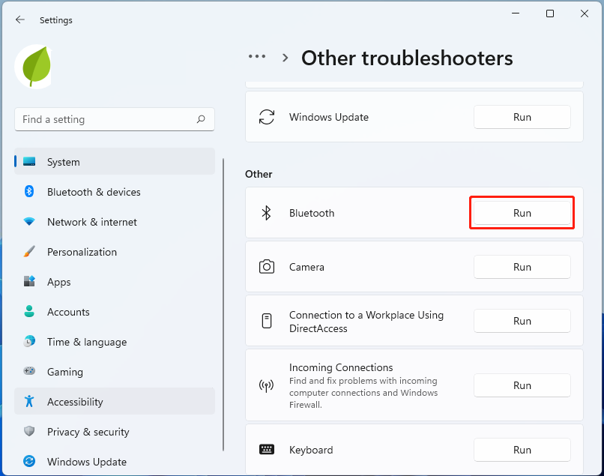604x476 pixels.
Task: Navigate to Apps settings
Action: coord(115,282)
